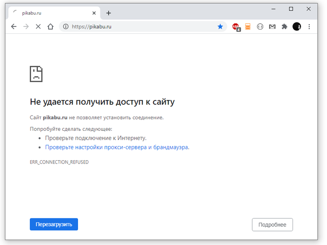
Task: Click the pikabu.ru connection refused sentence
Action: [x=97, y=118]
